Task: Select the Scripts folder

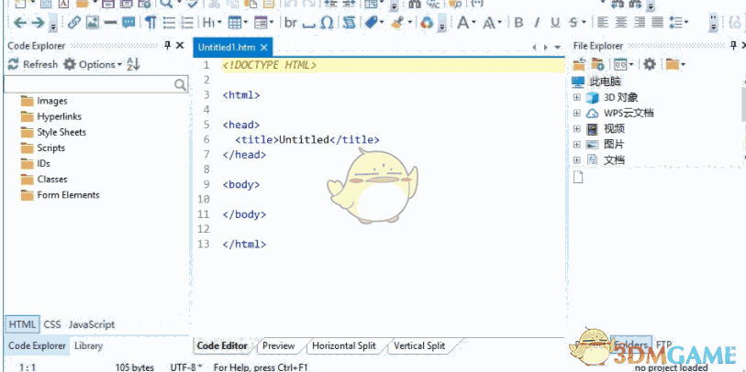Action: 43,148
